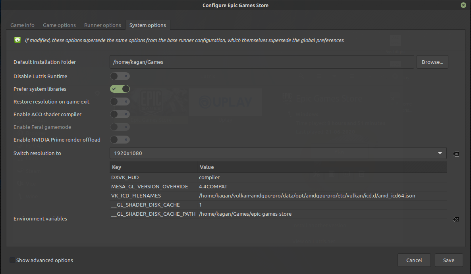
Task: Toggle Enable ACO shader compiler switch
Action: [120, 114]
